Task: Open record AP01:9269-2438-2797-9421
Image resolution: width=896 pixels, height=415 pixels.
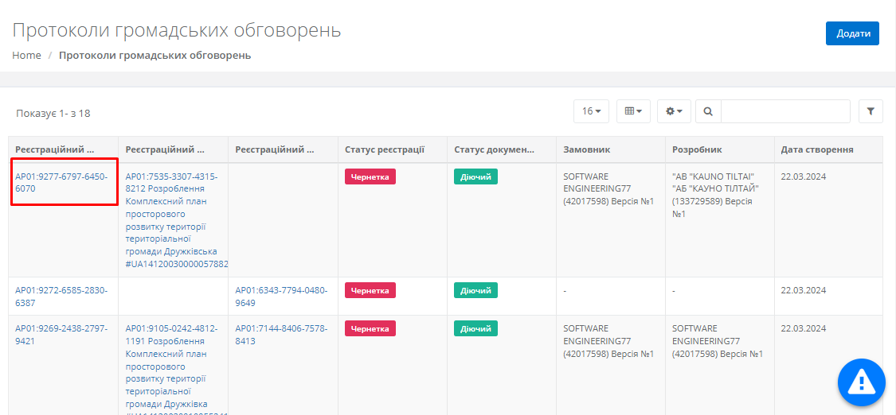Action: (x=61, y=334)
